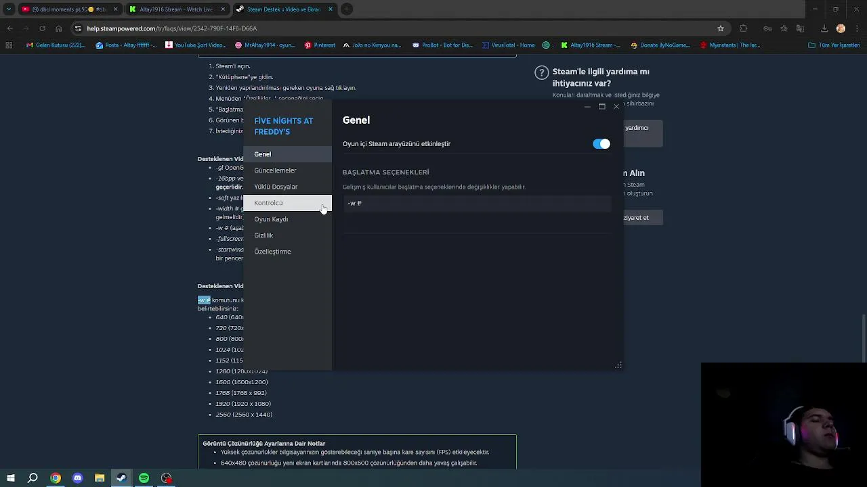The image size is (867, 487).
Task: Open Steam from the taskbar
Action: [x=121, y=478]
